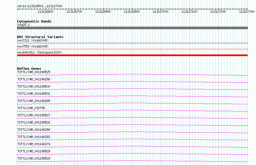Open transcript TCF7L2|NM_001146284
256x165 pixels.
point(34,130)
